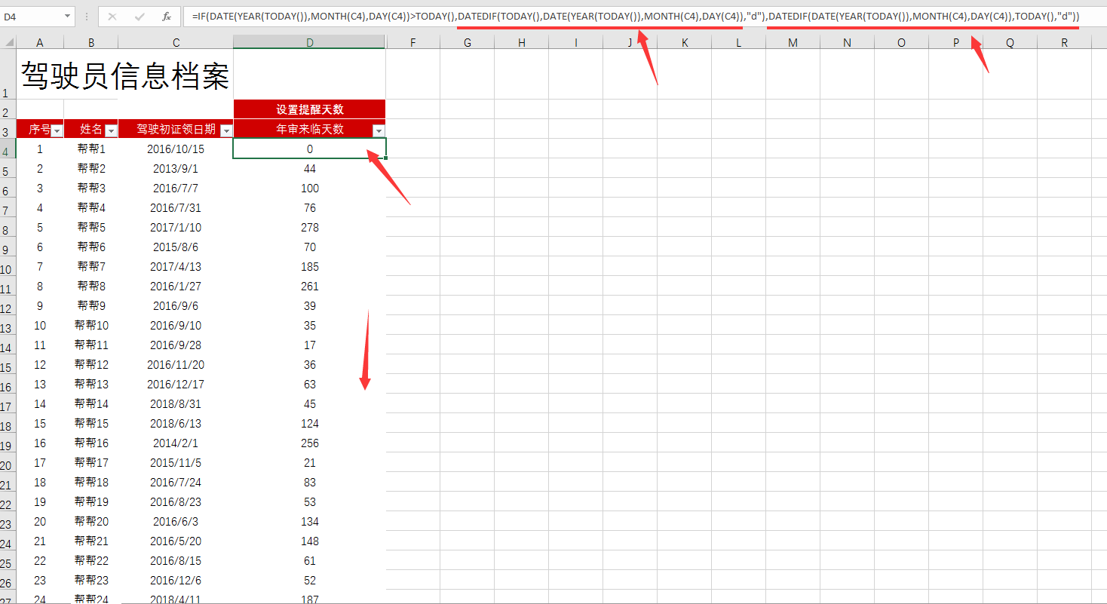Screen dimensions: 1107x604
Task: Click the 设置提醒天数 header cell
Action: [x=310, y=109]
